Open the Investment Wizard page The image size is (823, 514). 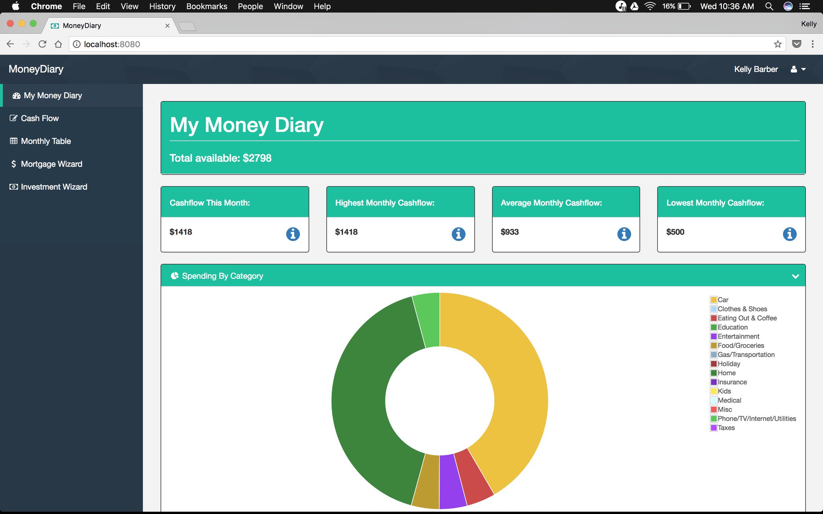tap(53, 187)
